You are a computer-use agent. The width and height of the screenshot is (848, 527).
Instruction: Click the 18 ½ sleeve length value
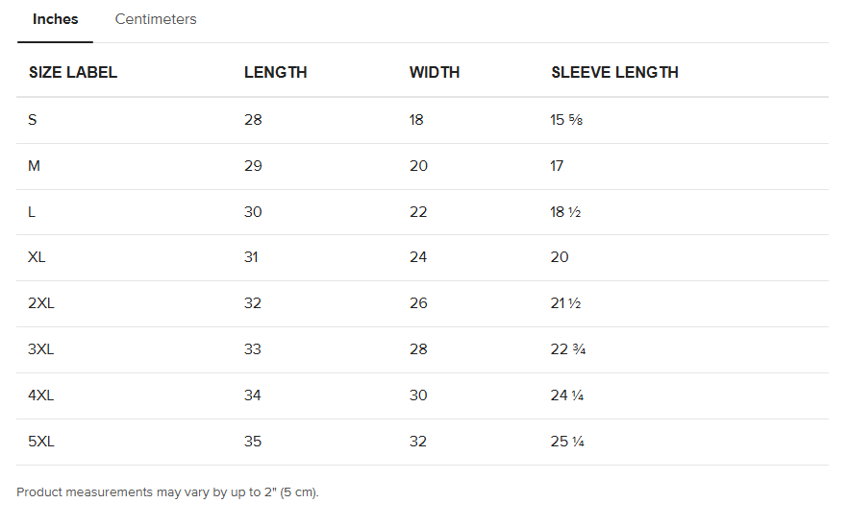[565, 212]
